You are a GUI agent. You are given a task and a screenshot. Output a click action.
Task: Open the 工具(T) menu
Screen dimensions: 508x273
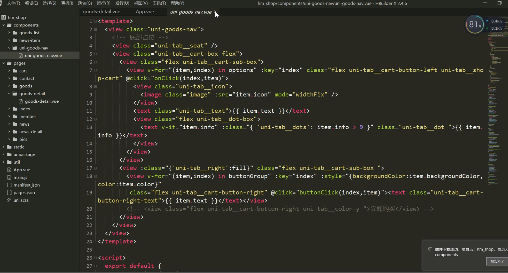point(159,3)
